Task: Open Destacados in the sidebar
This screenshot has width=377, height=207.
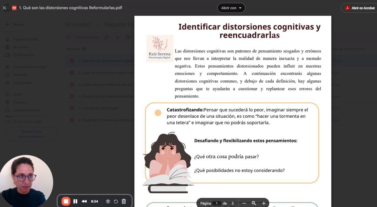Action: click(x=22, y=83)
